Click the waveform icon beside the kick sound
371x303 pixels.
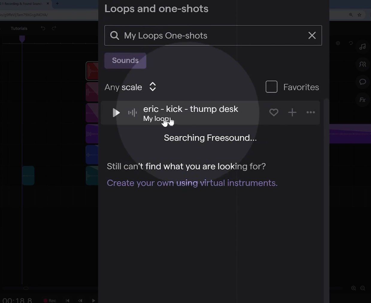tap(133, 113)
